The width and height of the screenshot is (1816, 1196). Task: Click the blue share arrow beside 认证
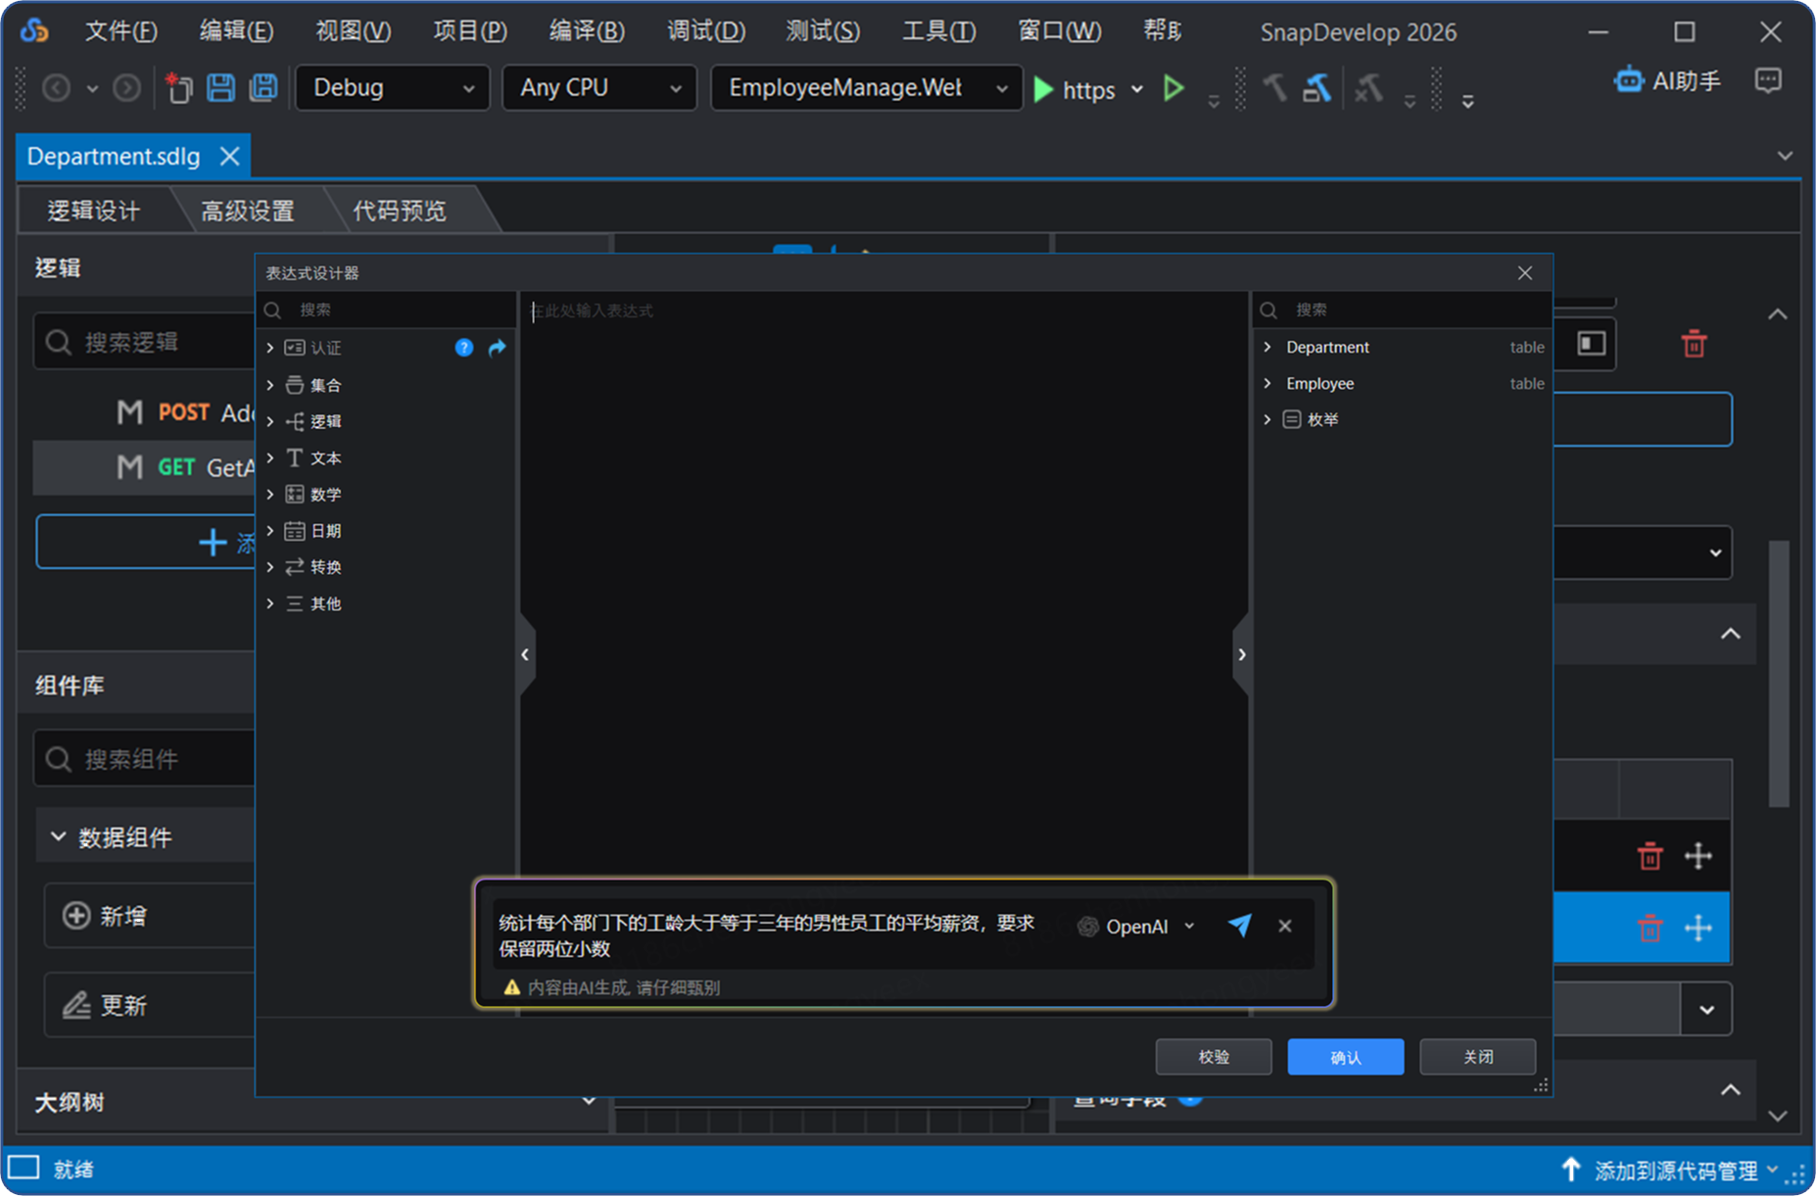[498, 348]
